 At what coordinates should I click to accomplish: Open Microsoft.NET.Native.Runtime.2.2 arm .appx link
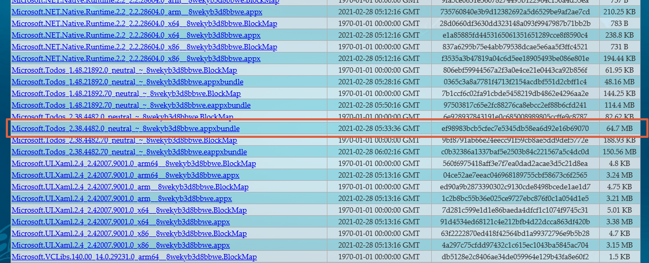136,12
